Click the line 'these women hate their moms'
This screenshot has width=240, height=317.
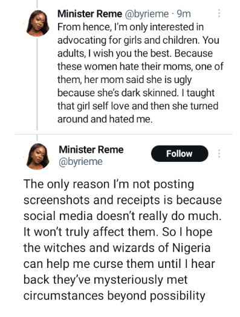(125, 67)
